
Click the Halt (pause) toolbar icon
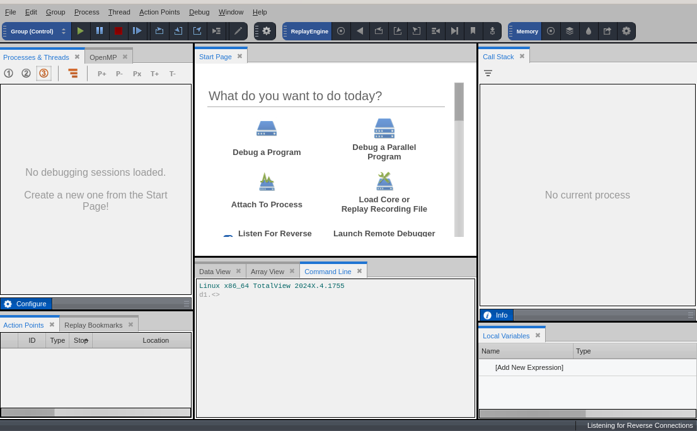pyautogui.click(x=100, y=31)
